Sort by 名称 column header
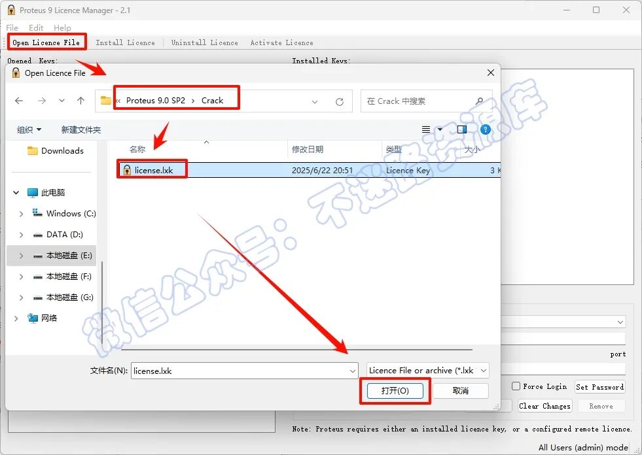642x455 pixels. pos(137,149)
